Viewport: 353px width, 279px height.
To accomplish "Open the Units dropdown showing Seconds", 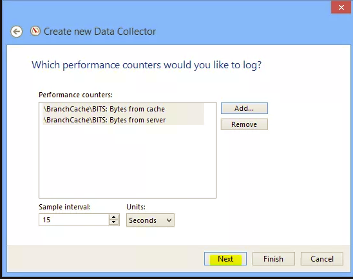I will tap(150, 220).
